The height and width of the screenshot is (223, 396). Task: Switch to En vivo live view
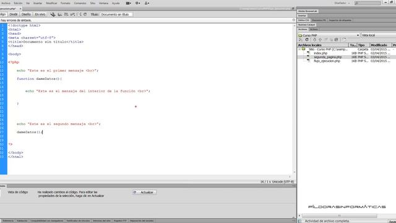click(40, 14)
